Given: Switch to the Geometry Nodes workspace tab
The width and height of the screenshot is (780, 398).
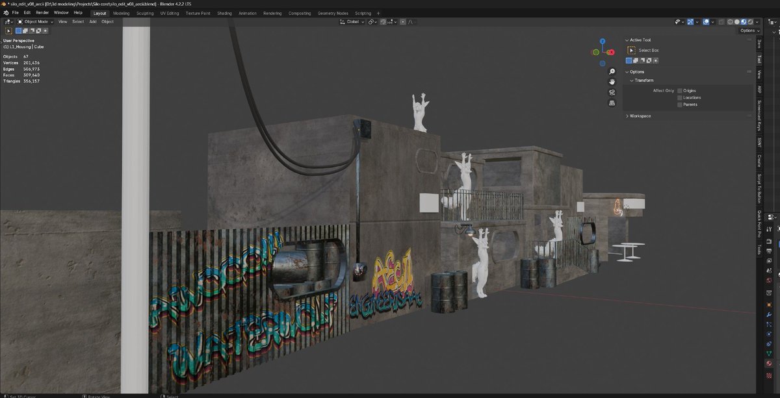Looking at the screenshot, I should [x=333, y=13].
